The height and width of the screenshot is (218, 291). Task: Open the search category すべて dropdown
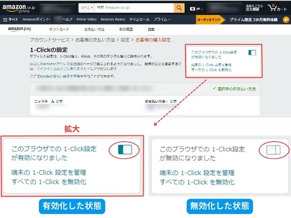tap(87, 8)
